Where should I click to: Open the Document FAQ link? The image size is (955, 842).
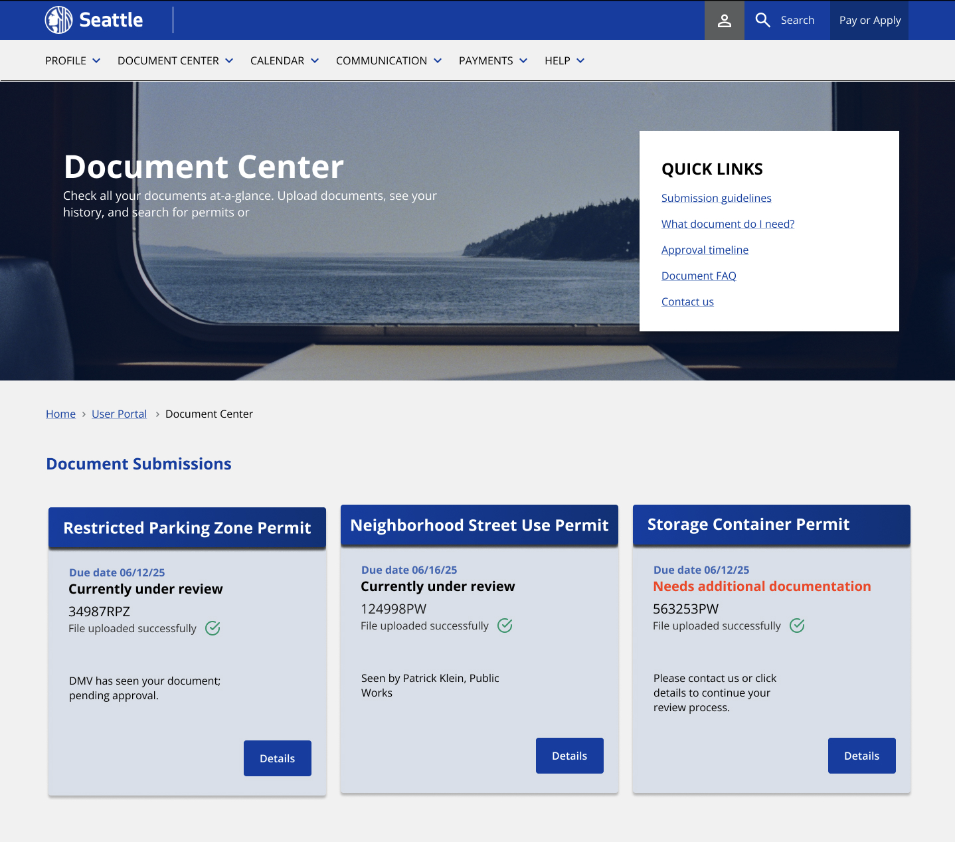point(699,276)
